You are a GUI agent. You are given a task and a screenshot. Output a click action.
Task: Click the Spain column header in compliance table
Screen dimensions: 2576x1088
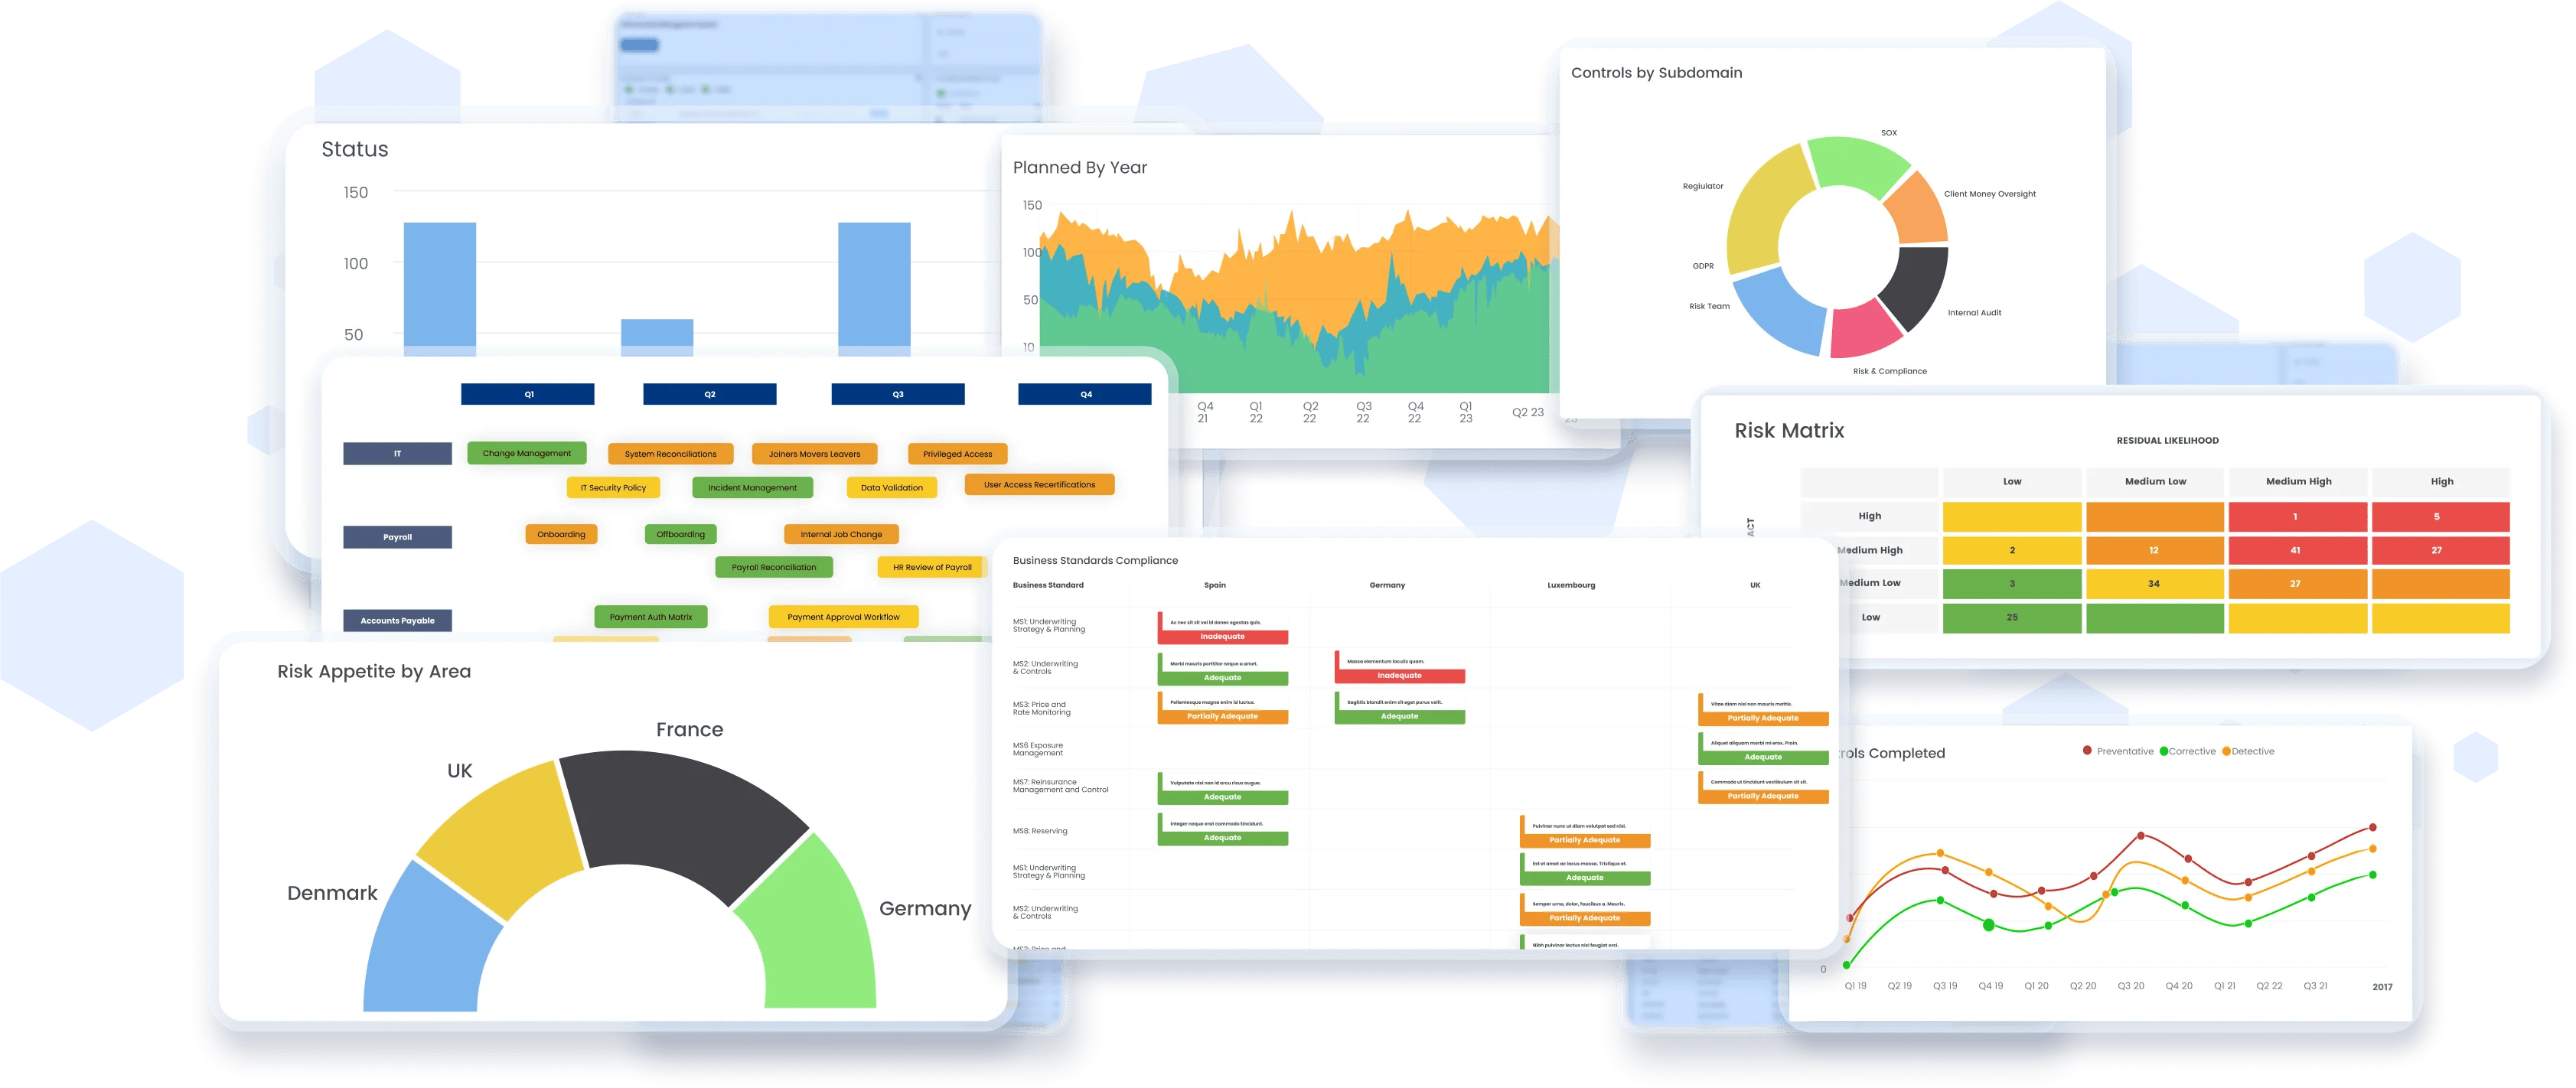1214,585
